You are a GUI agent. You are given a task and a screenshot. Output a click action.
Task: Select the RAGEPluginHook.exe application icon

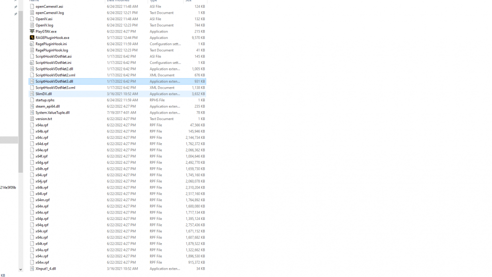[31, 38]
